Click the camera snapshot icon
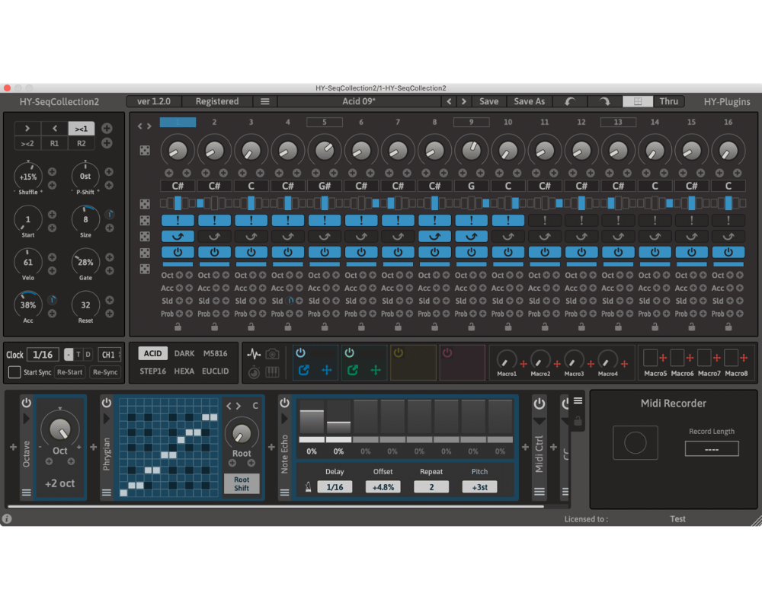The height and width of the screenshot is (609, 762). pyautogui.click(x=273, y=354)
